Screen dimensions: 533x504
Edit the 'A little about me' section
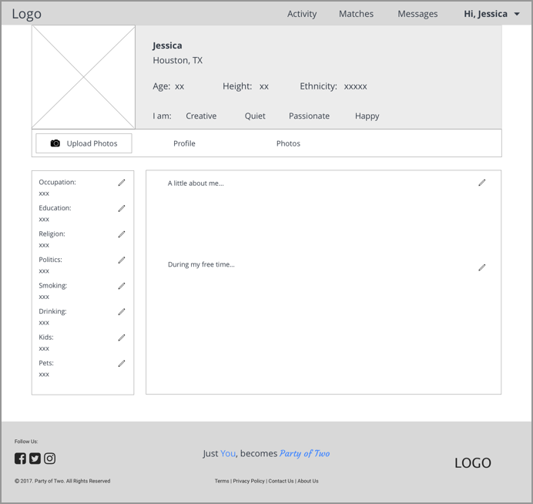482,183
